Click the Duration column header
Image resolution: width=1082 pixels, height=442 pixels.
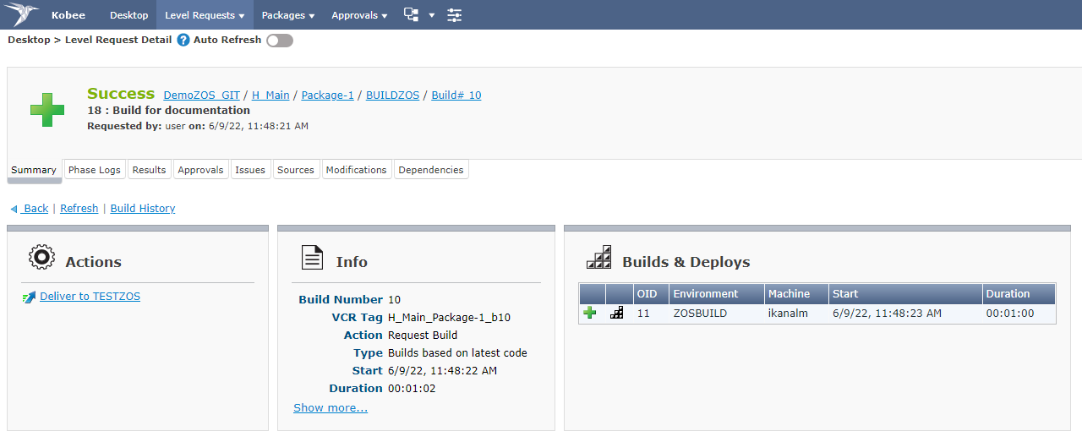pyautogui.click(x=1019, y=294)
